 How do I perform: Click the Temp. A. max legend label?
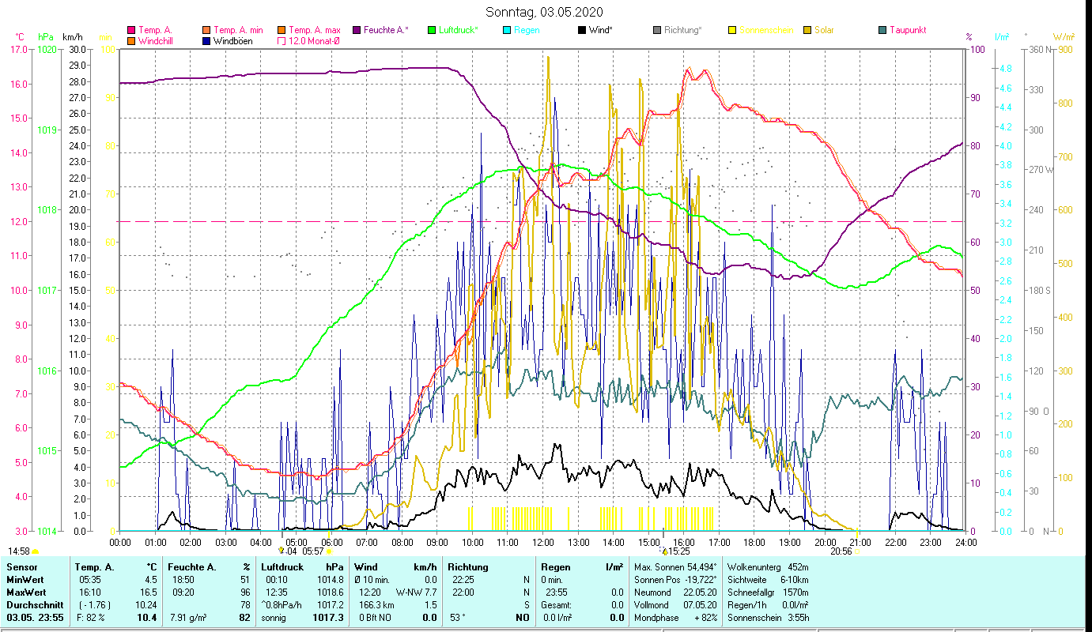tap(314, 30)
